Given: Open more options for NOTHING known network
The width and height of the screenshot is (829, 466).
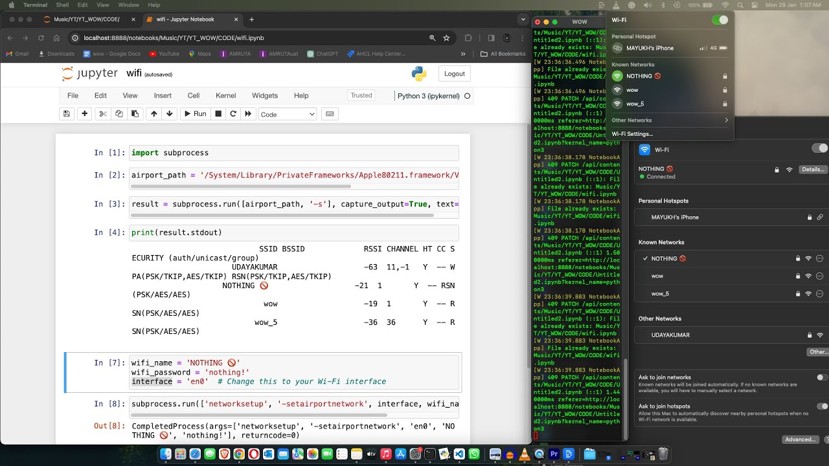Looking at the screenshot, I should pos(819,258).
